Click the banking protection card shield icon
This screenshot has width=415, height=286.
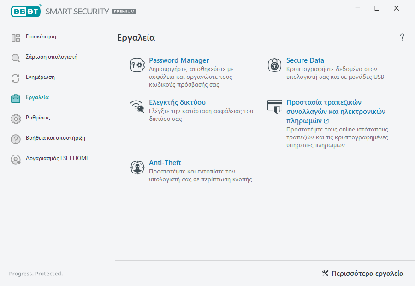click(274, 107)
